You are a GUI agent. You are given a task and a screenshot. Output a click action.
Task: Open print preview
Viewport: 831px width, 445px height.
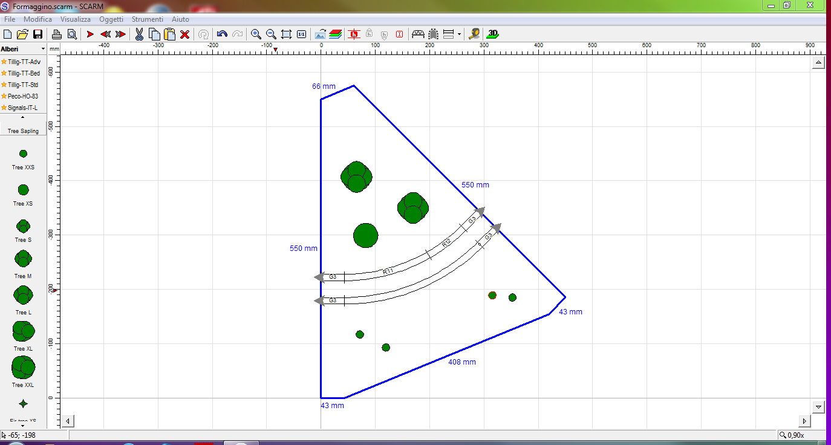72,34
